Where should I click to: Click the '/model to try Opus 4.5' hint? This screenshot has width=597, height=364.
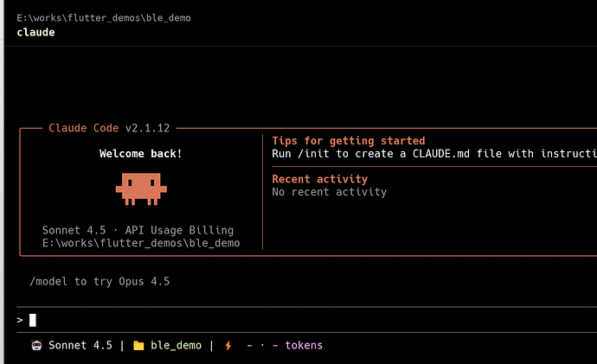point(99,282)
